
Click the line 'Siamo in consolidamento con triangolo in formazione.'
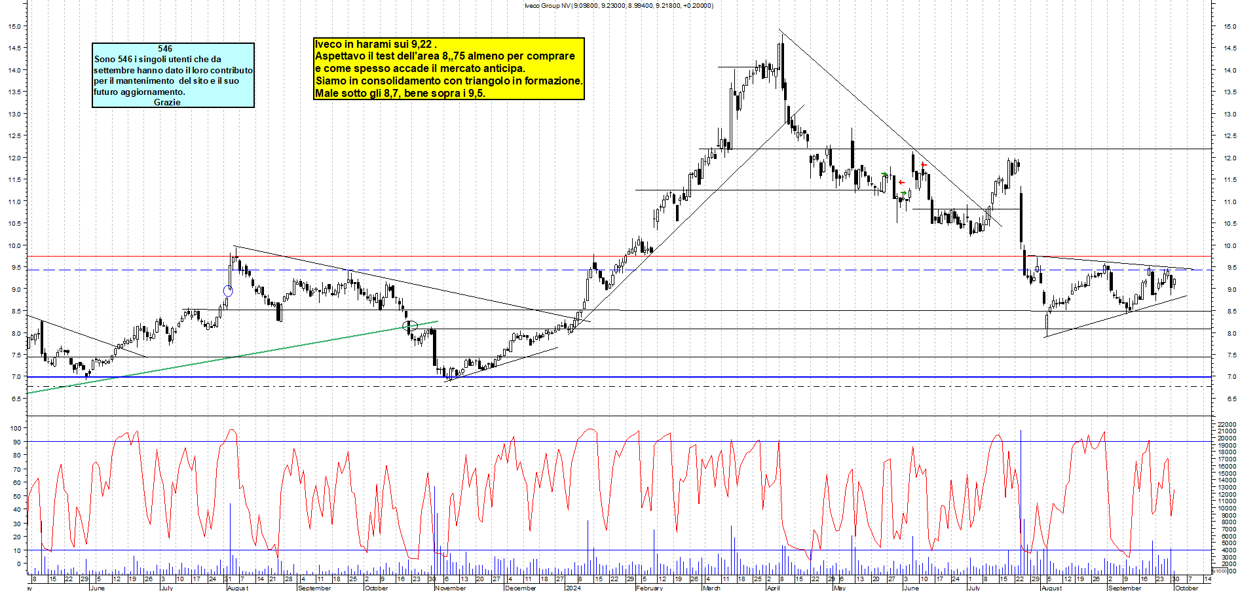coord(449,81)
